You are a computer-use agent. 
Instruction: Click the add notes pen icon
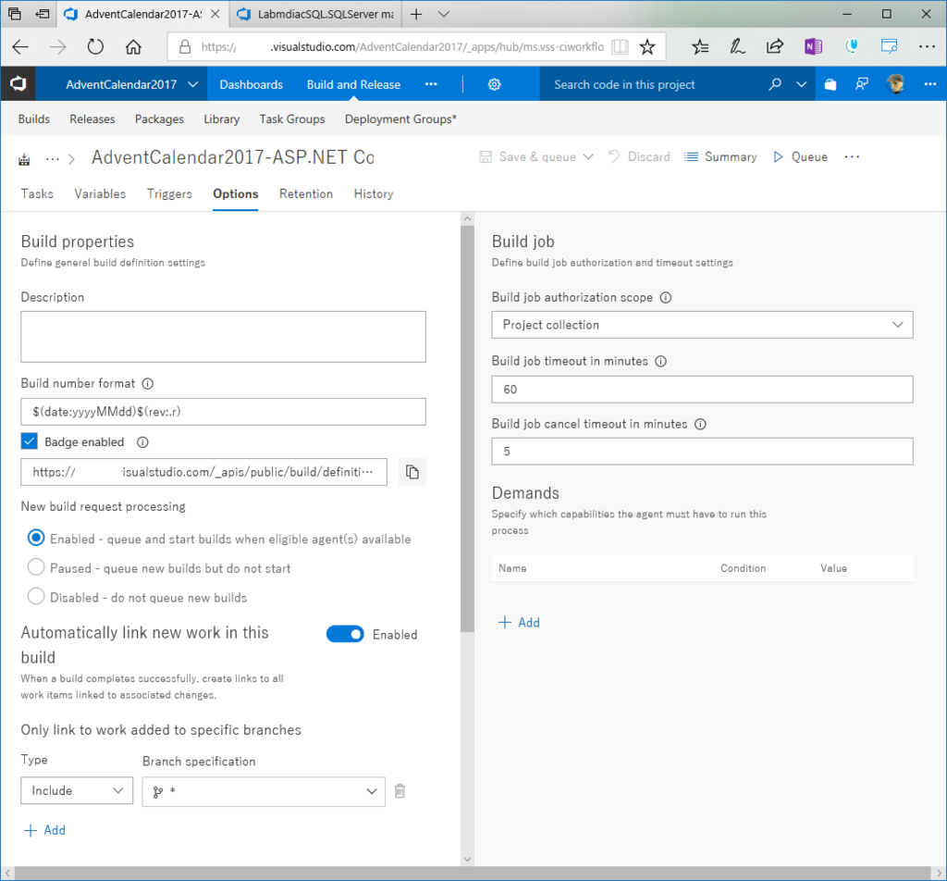click(x=737, y=47)
